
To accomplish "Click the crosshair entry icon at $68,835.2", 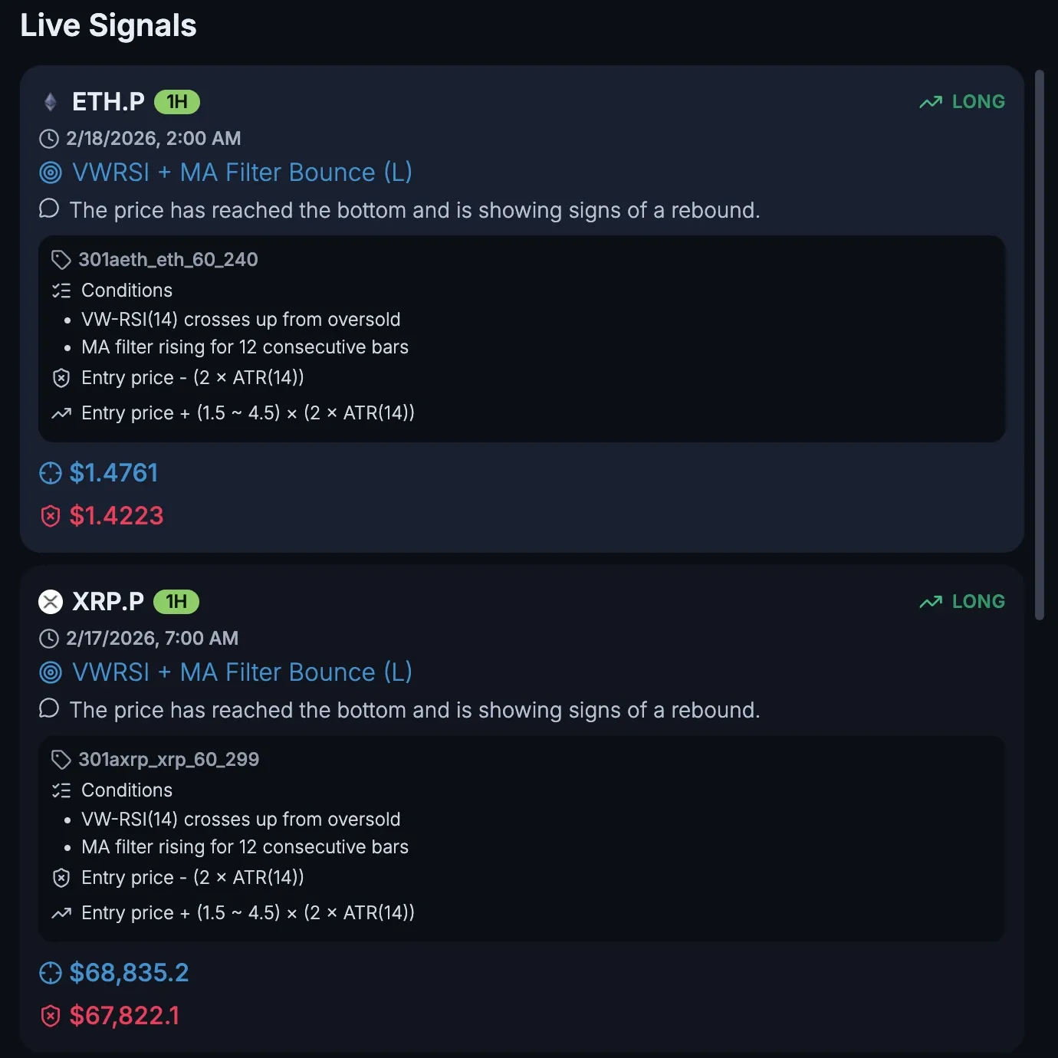I will 51,973.
